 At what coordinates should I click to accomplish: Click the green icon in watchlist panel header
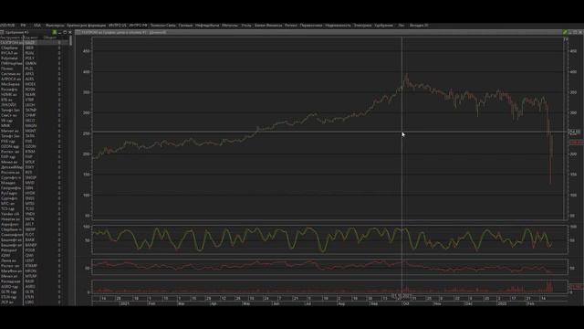tap(55, 33)
